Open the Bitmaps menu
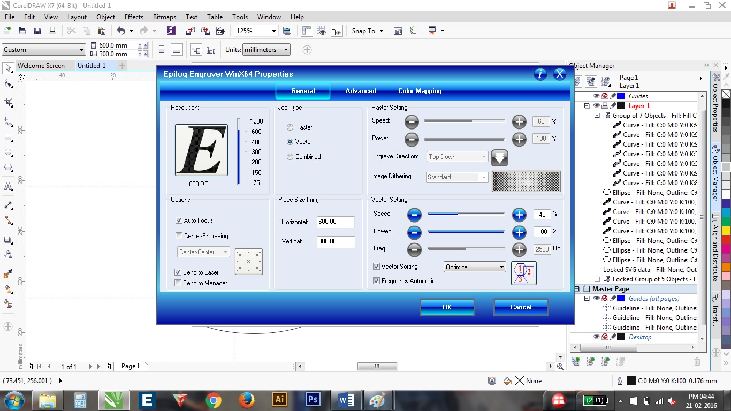Screen dimensions: 731x411 [x=164, y=17]
